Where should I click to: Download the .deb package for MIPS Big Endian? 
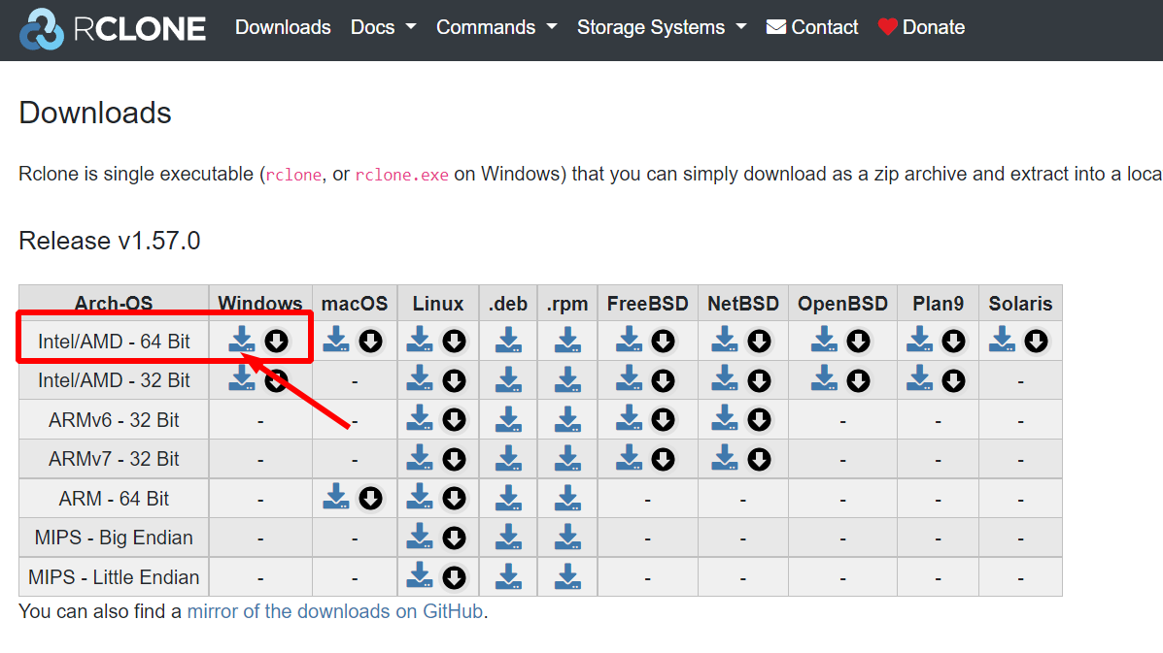[x=509, y=537]
